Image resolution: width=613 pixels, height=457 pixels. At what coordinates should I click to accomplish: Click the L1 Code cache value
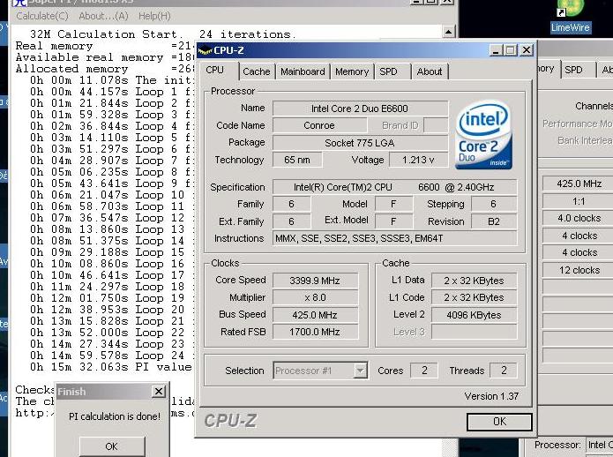(474, 297)
